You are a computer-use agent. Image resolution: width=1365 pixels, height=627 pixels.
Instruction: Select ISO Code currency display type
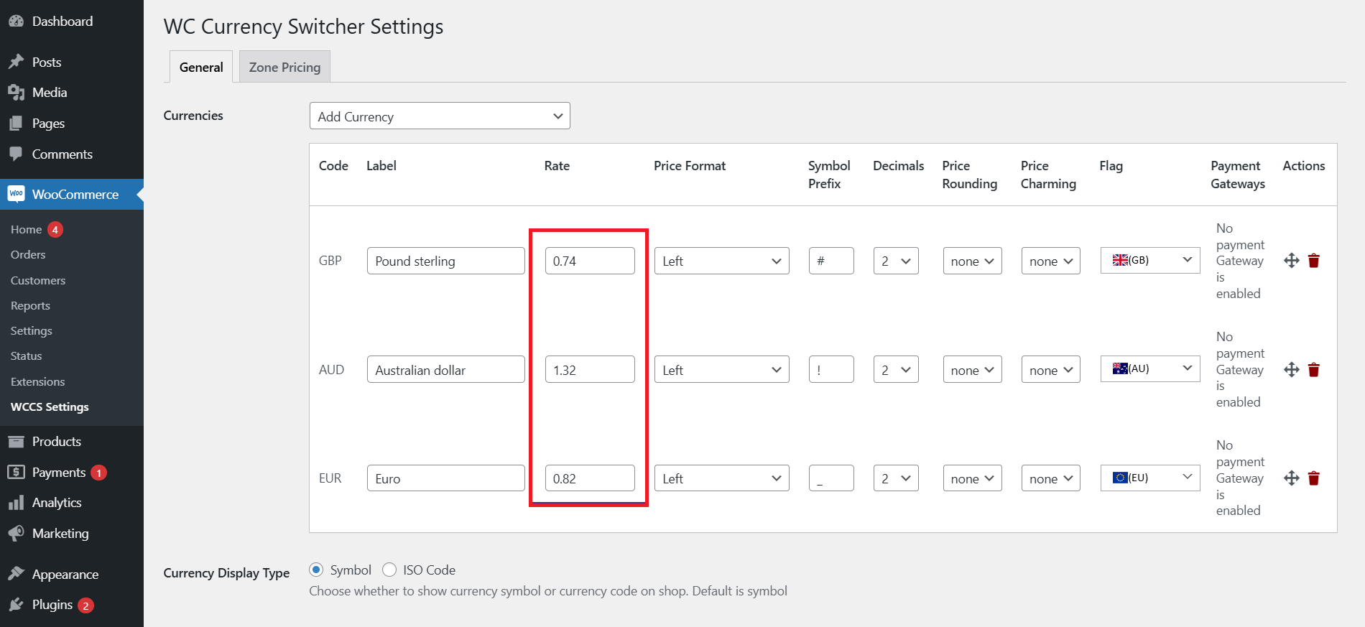tap(389, 570)
